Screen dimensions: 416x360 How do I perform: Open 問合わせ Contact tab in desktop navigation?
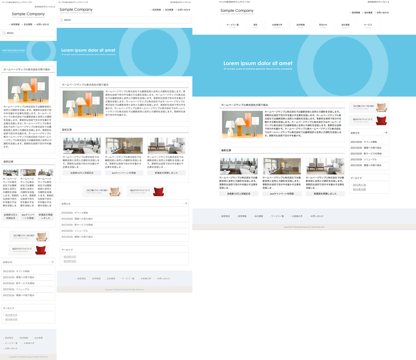coord(323,26)
